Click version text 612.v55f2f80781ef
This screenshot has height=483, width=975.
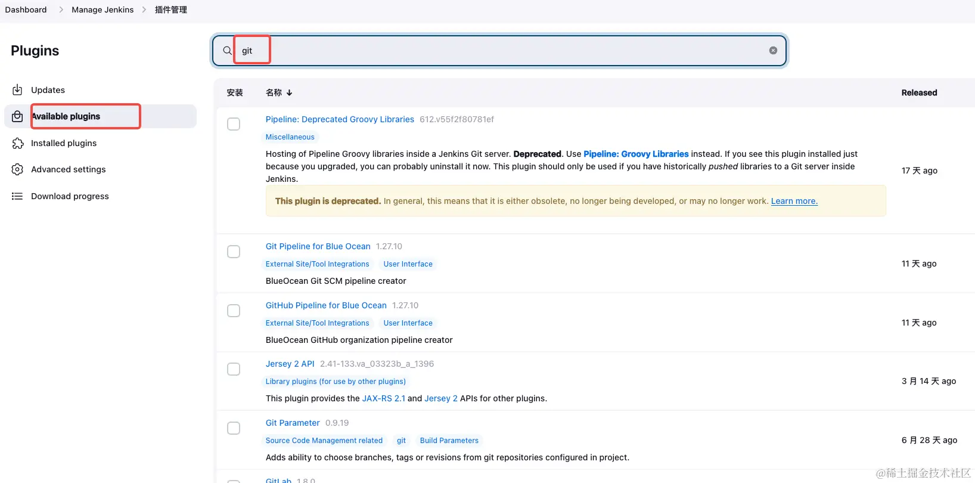457,119
